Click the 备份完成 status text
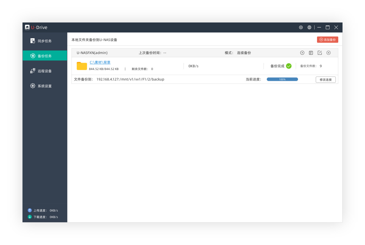This screenshot has width=365, height=245. point(277,66)
